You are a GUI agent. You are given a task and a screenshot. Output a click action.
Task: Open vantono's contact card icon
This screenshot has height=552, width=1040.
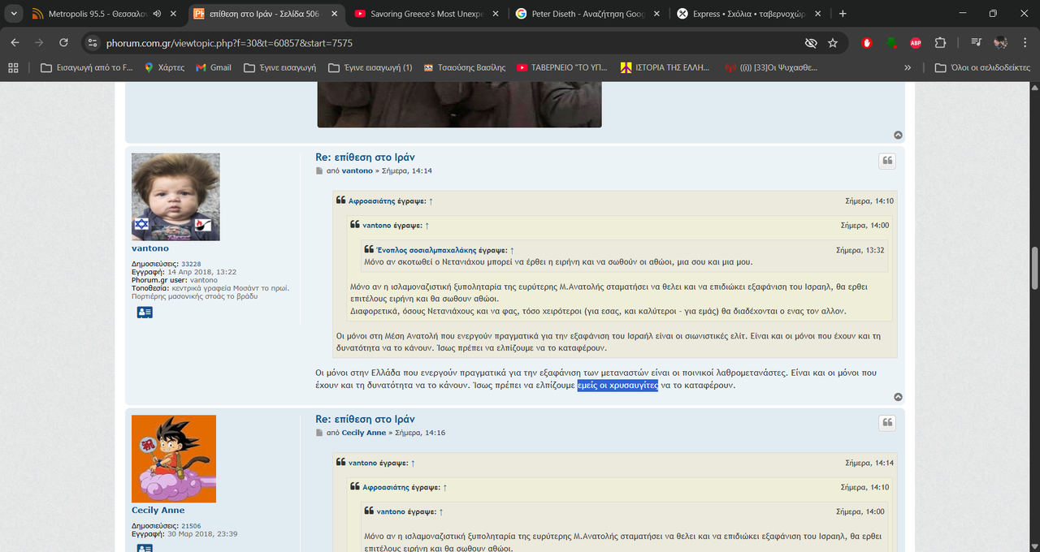145,312
